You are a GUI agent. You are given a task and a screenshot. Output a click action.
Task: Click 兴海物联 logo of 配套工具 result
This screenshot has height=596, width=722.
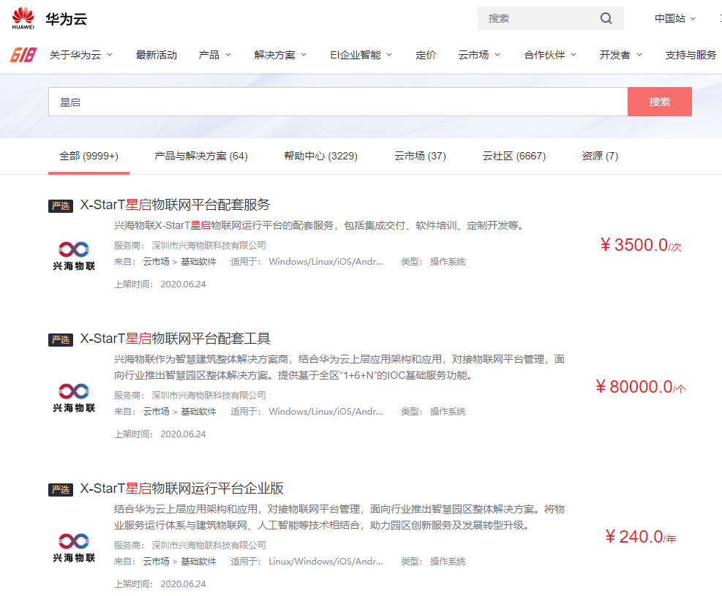tap(74, 398)
